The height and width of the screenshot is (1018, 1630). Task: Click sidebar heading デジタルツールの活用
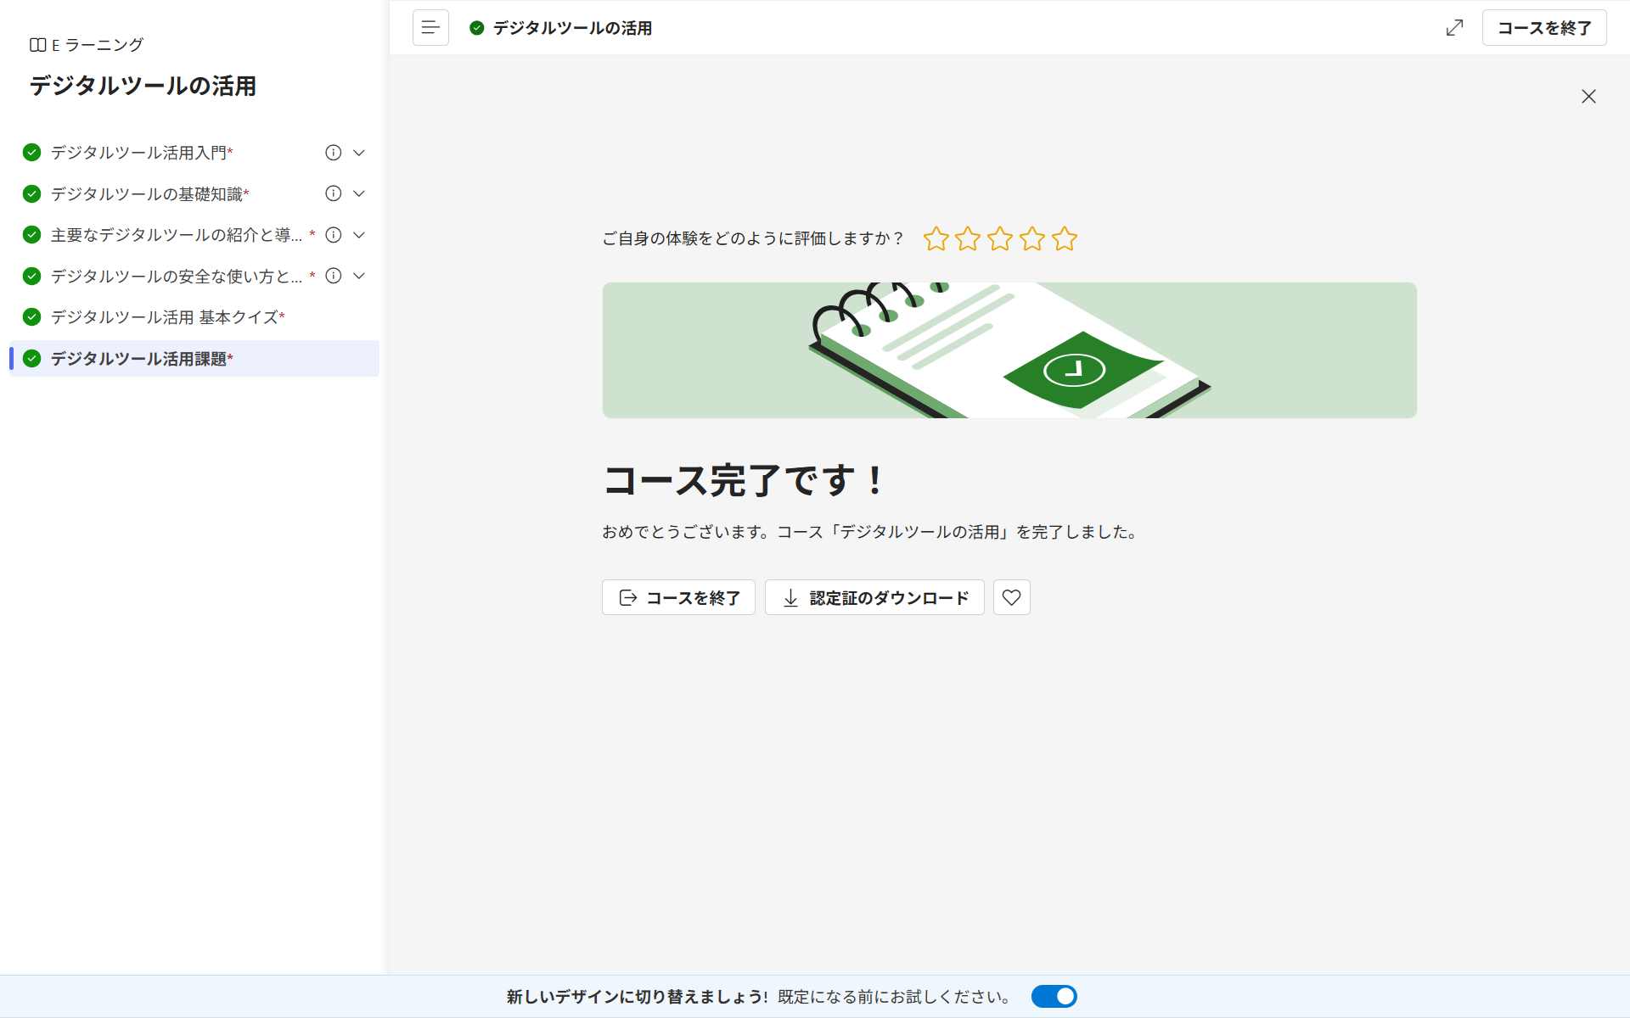point(143,86)
